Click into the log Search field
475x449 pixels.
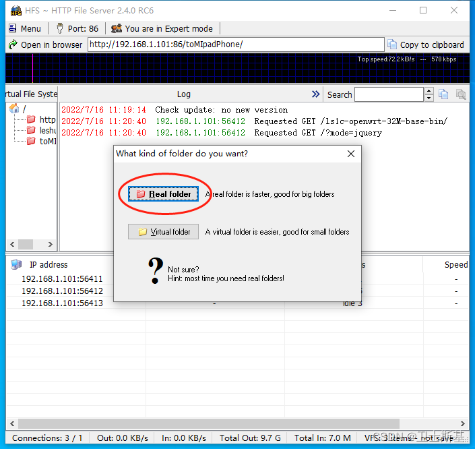[389, 94]
